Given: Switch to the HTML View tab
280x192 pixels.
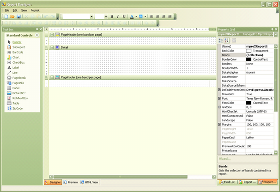Looking at the screenshot, I should click(89, 182).
